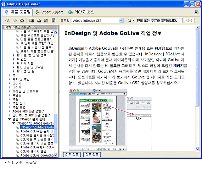Click the 이전 항목 button
This screenshot has width=202, height=170.
72,154
